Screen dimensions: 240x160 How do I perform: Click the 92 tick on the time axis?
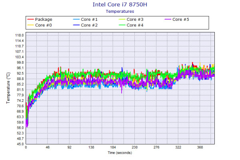(69, 147)
